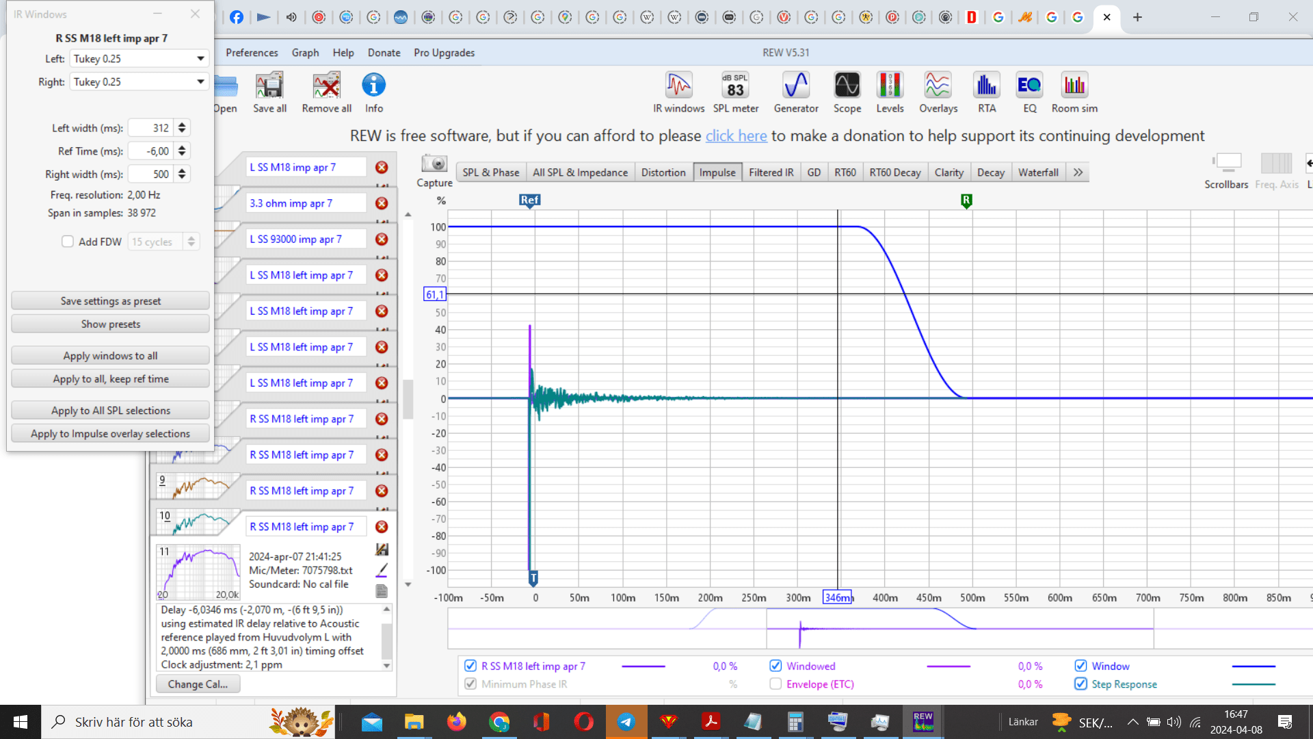Click the Ref time marker on graph

click(529, 200)
